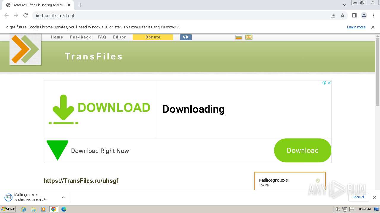
Task: Go back to the previous page
Action: coord(7,15)
